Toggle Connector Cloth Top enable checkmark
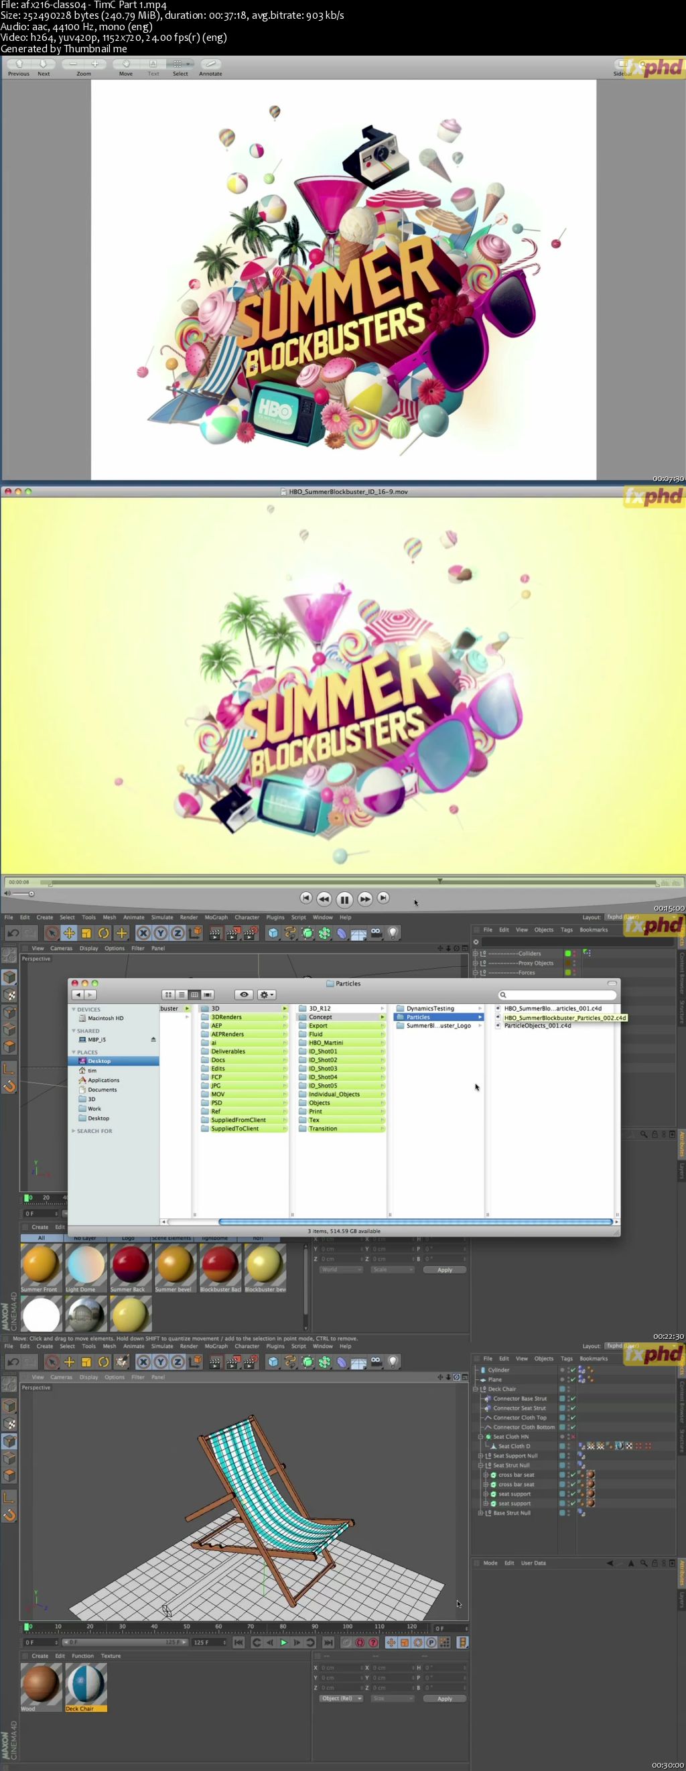Screen dimensions: 686x1771 pyautogui.click(x=573, y=1417)
